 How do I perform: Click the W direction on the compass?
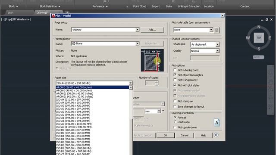pos(248,38)
